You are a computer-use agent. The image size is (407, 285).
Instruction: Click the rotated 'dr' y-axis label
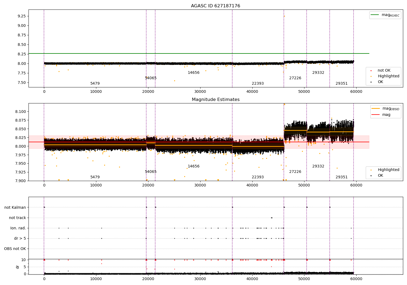pyautogui.click(x=18, y=267)
